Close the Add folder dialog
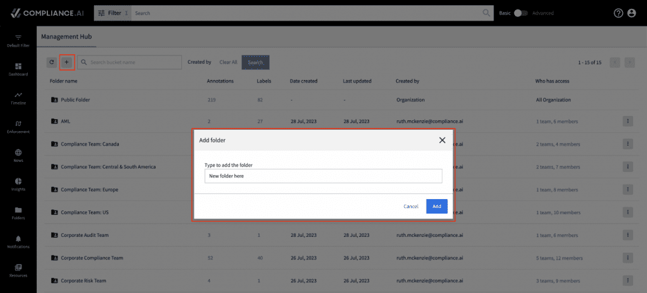The width and height of the screenshot is (647, 293). click(x=442, y=141)
